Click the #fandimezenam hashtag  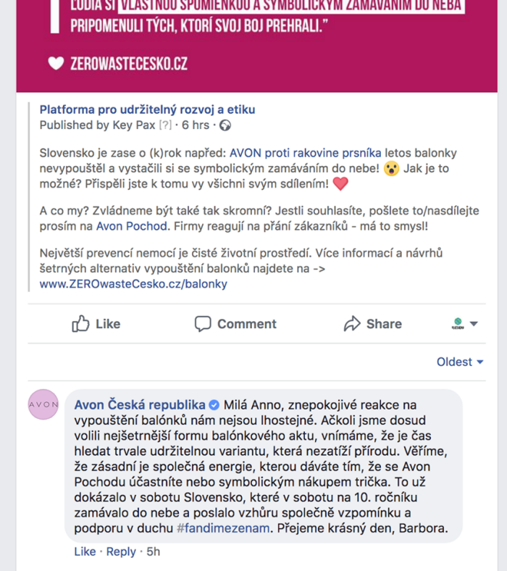click(x=223, y=528)
